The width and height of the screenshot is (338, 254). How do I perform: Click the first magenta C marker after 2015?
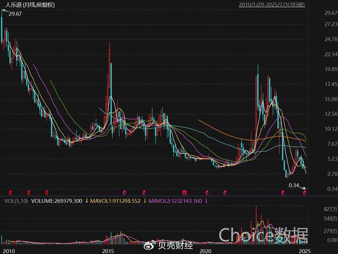pos(124,193)
